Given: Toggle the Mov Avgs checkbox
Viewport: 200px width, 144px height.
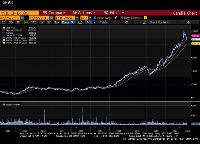Looking at the screenshot, I should click(x=95, y=18).
